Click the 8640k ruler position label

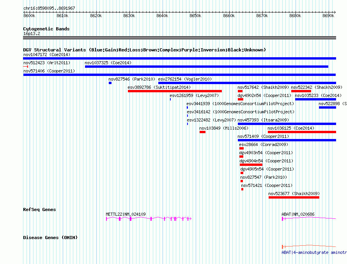click(x=162, y=16)
